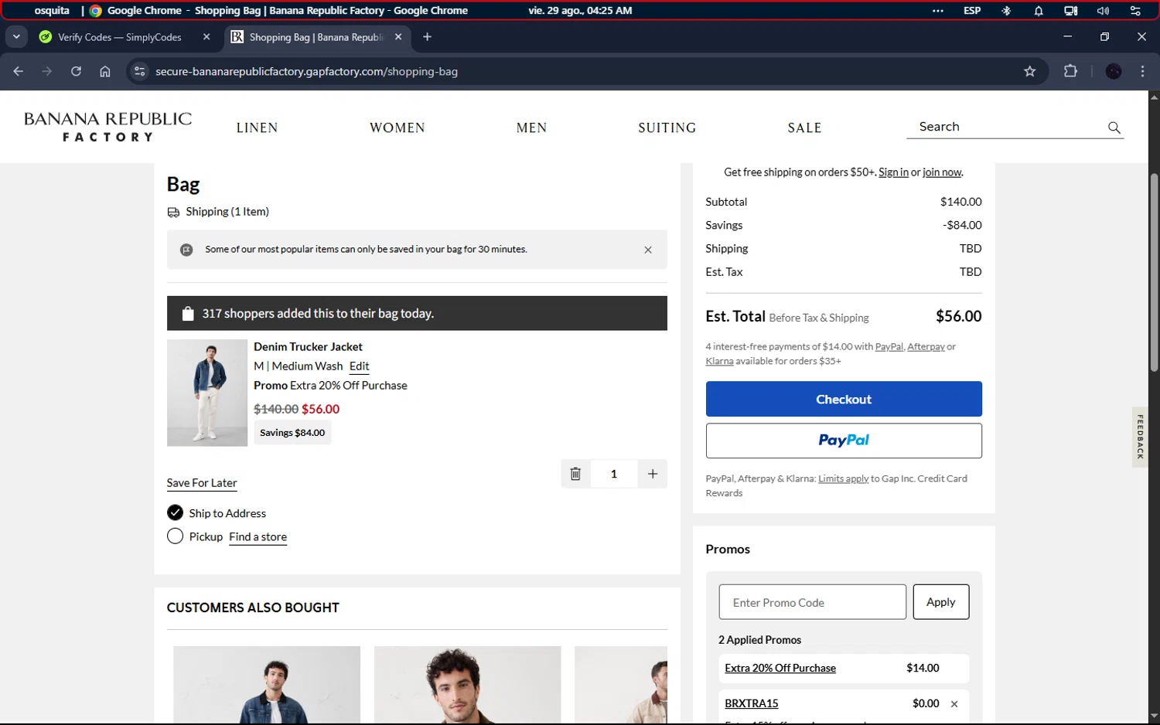Switch the ESP keyboard layout
The width and height of the screenshot is (1160, 725).
click(972, 11)
